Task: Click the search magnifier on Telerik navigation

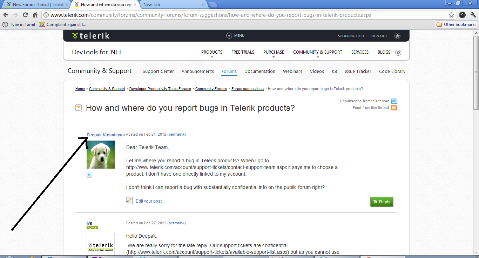Action: tap(398, 53)
